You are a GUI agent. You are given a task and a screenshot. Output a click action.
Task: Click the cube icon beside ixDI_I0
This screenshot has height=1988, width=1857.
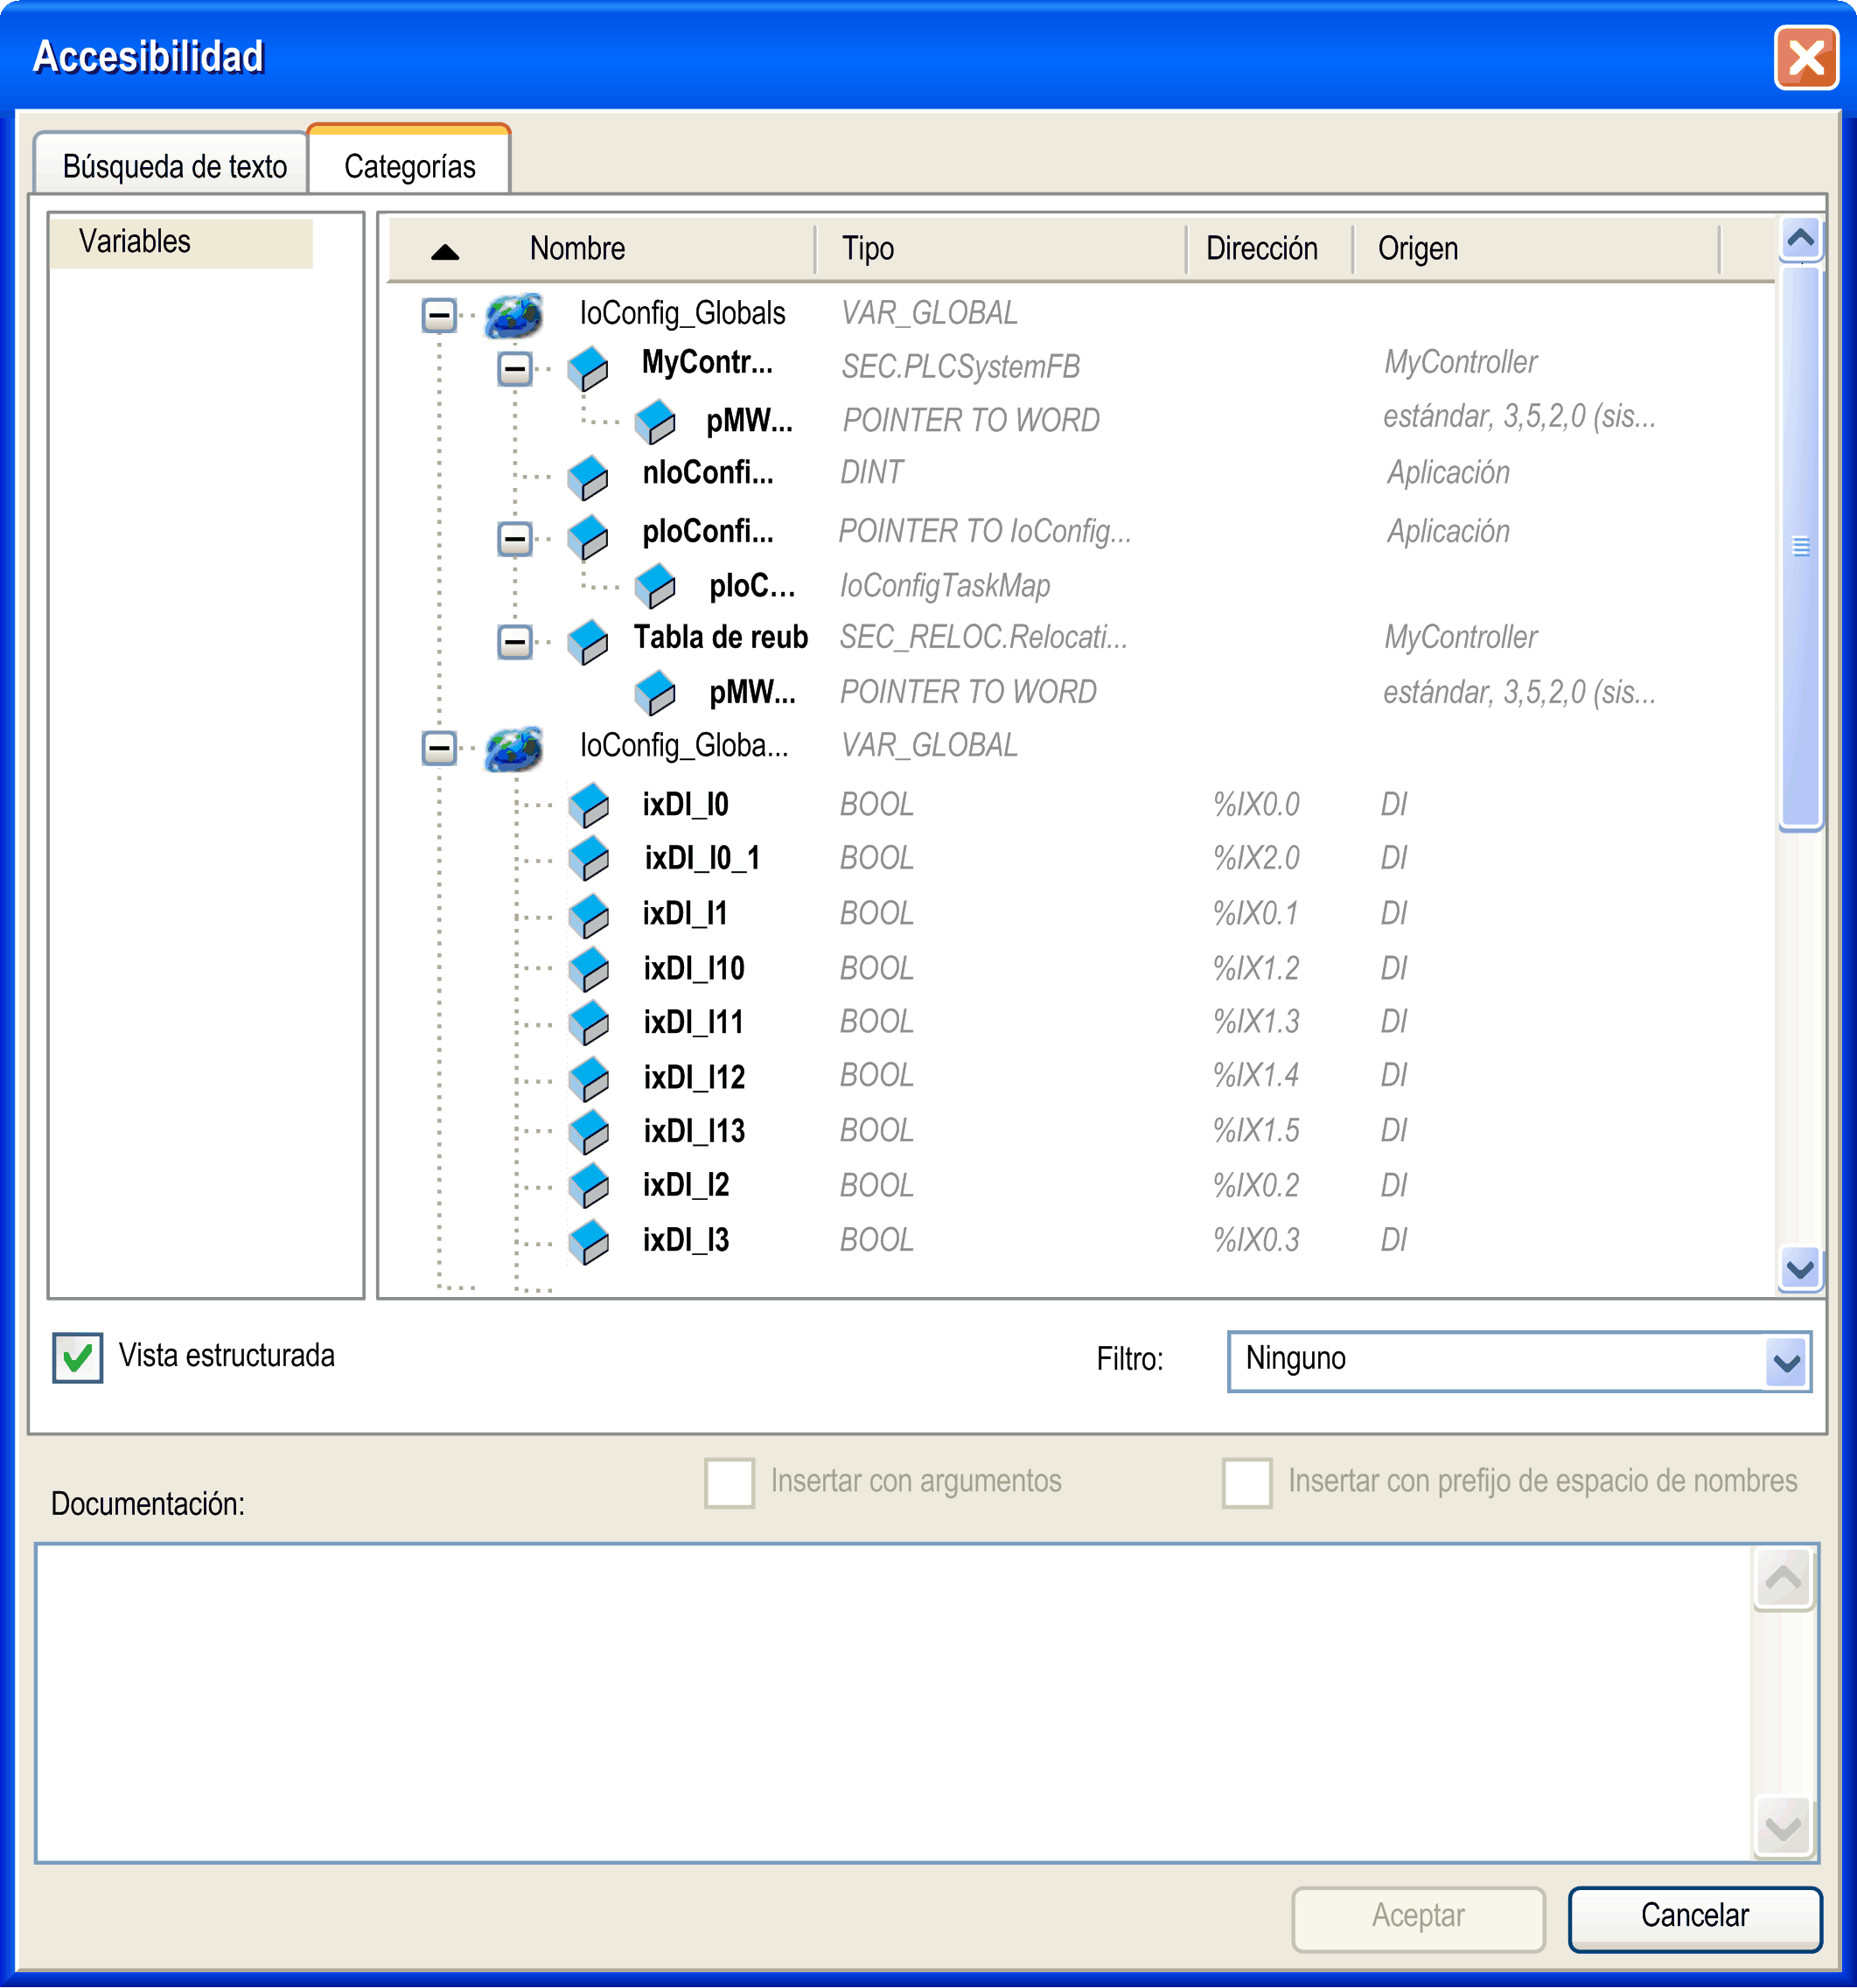coord(588,805)
